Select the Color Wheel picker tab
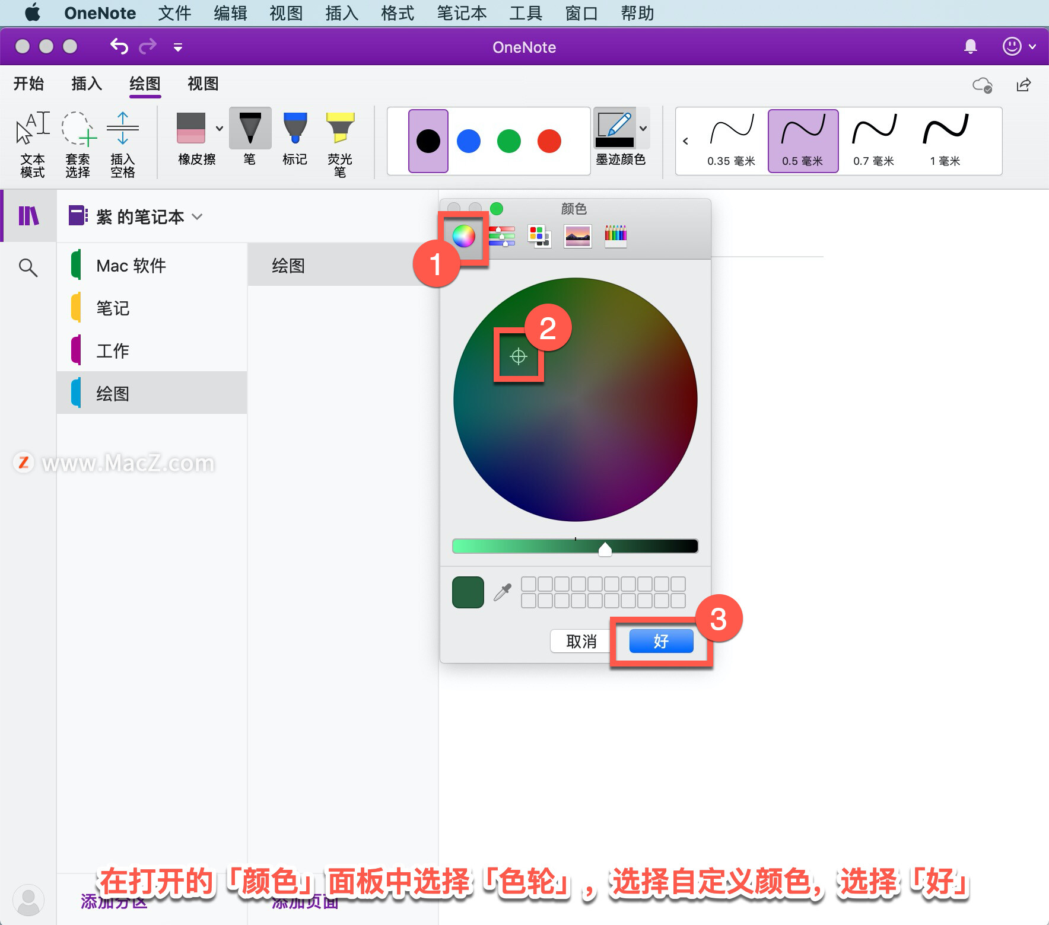Image resolution: width=1049 pixels, height=925 pixels. coord(463,237)
